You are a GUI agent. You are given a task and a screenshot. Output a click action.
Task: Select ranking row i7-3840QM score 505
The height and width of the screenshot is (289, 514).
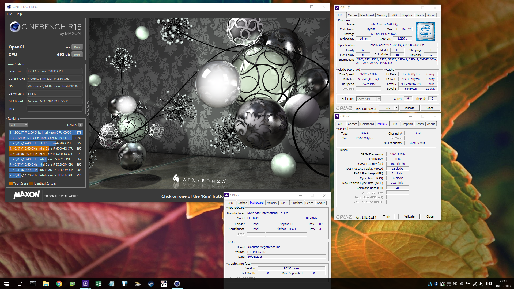[x=46, y=170]
